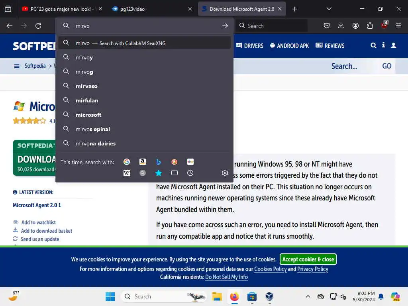
Task: Open Firefox View icon at tab strip
Action: 8,9
